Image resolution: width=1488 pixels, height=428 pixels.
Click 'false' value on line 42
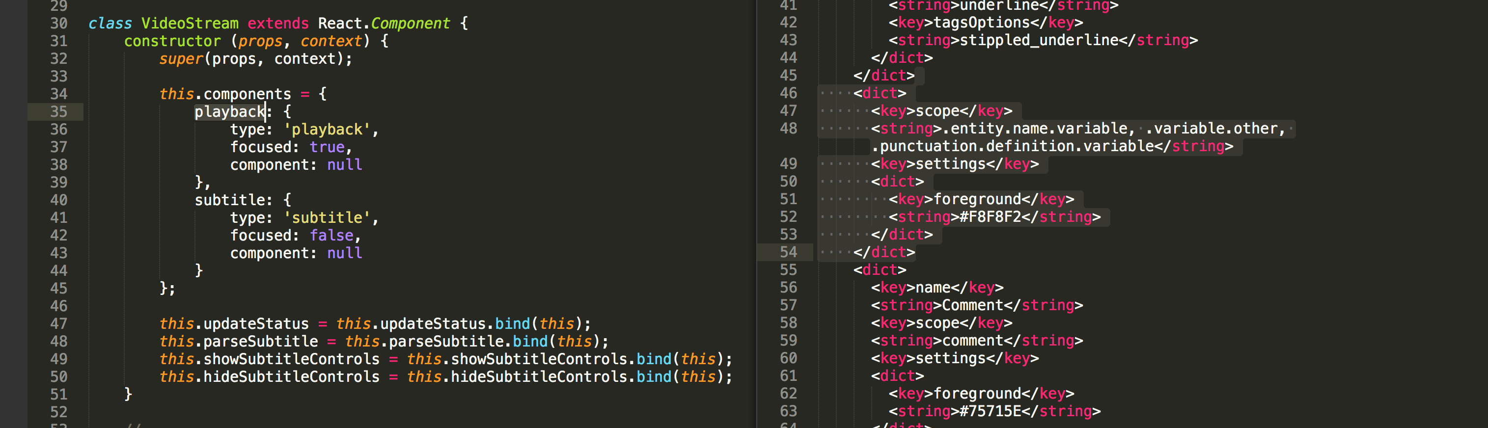click(x=331, y=236)
